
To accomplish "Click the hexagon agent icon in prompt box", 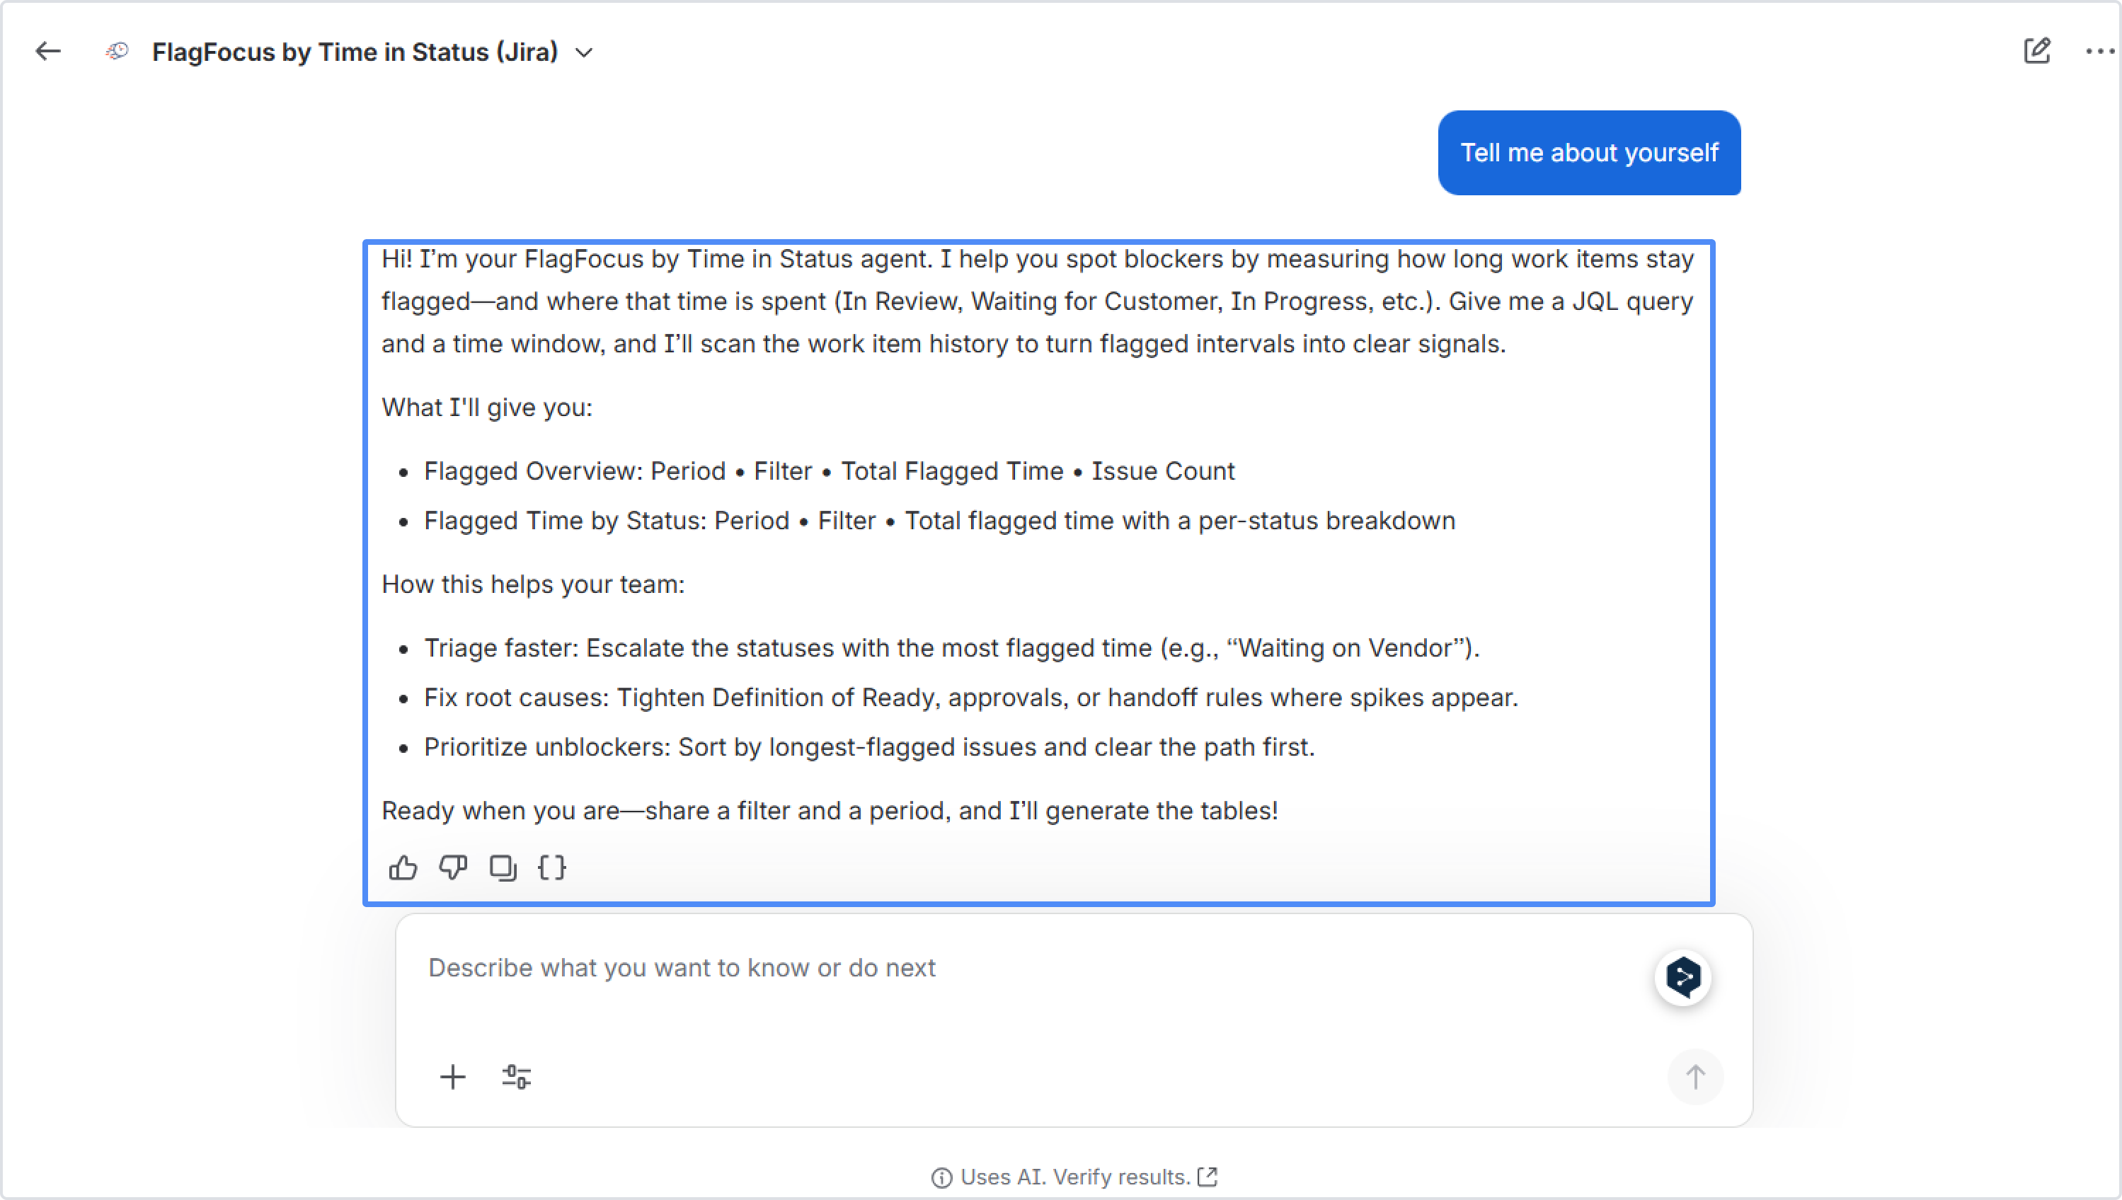I will point(1682,977).
